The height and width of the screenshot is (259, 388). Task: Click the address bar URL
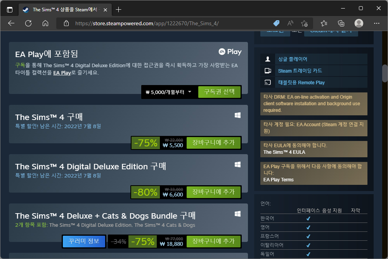(147, 24)
